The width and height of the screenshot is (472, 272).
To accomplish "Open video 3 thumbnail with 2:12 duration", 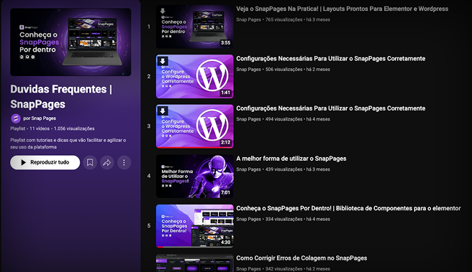I will coord(195,126).
